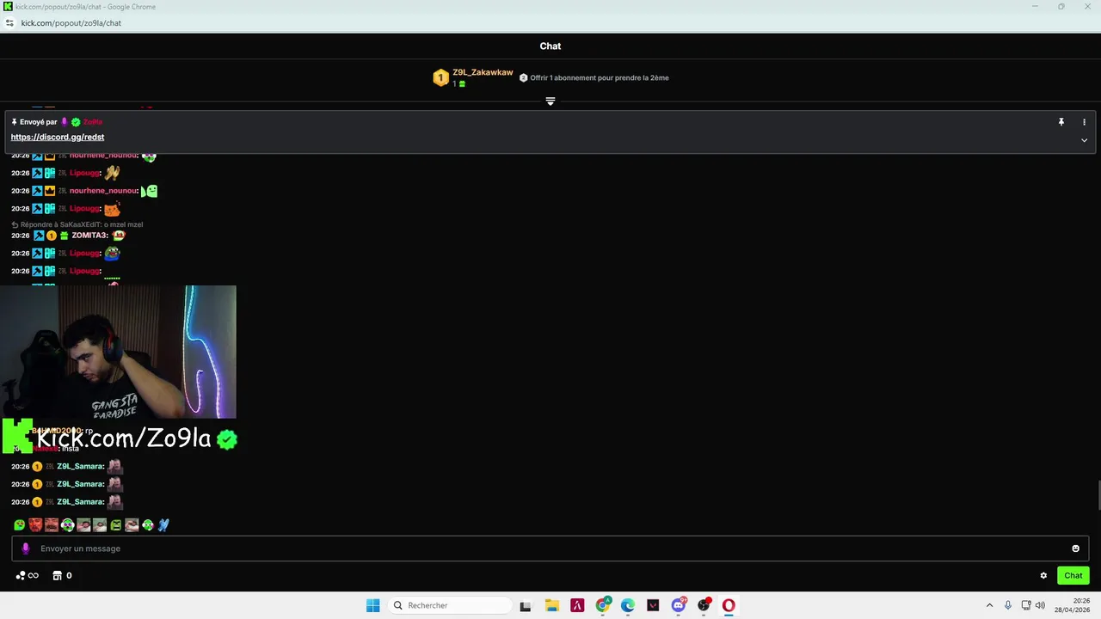Open top gifter Z9L_Zakawkaw's profile

click(483, 72)
